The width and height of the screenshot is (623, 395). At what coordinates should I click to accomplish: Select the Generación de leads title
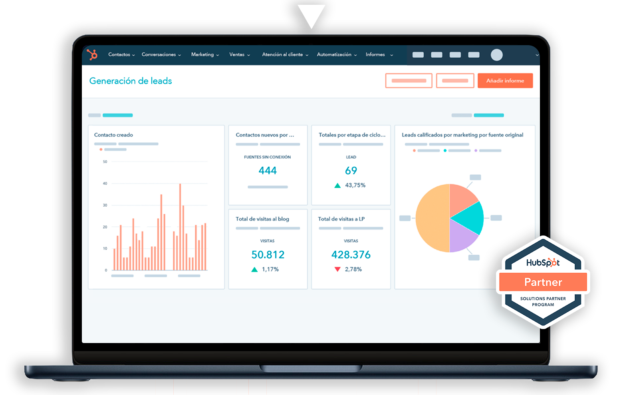pos(131,81)
